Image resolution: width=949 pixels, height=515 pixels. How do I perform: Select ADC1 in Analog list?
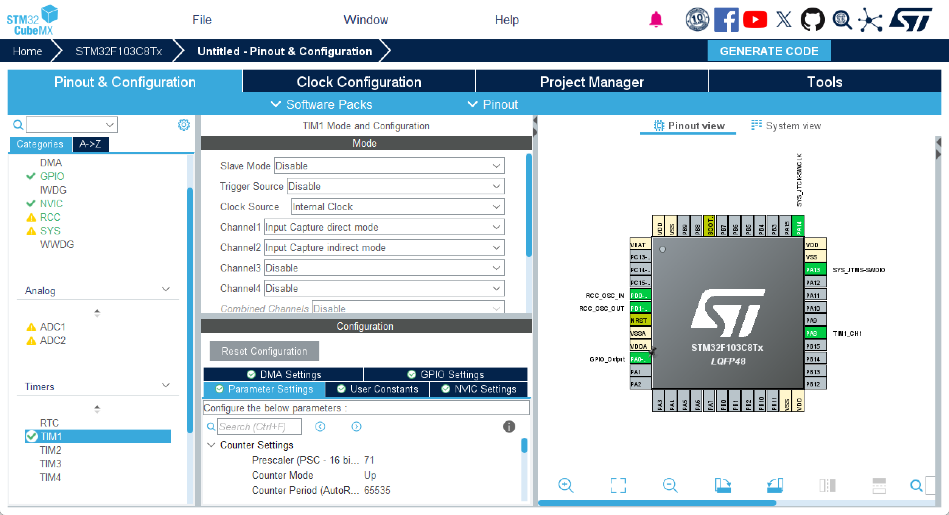click(53, 327)
